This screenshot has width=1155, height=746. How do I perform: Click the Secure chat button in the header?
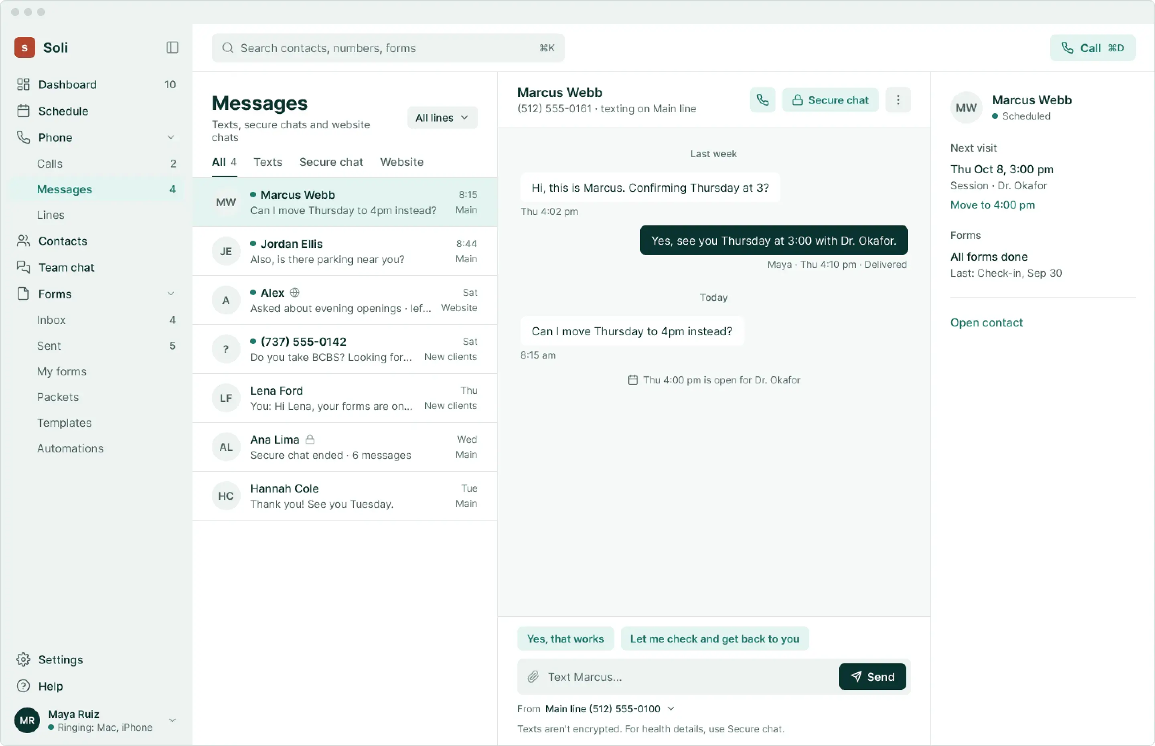(x=830, y=100)
